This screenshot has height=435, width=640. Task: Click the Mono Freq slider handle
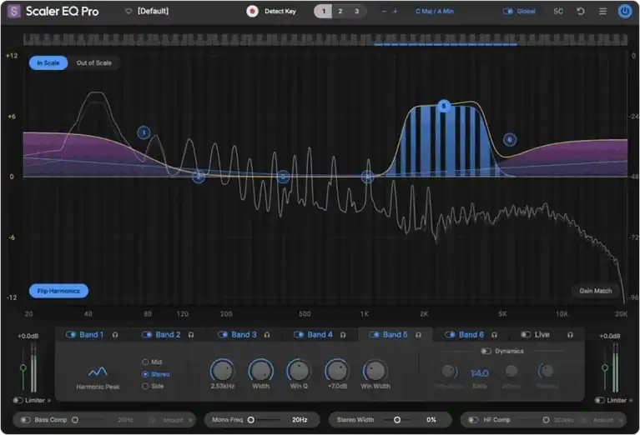click(251, 420)
